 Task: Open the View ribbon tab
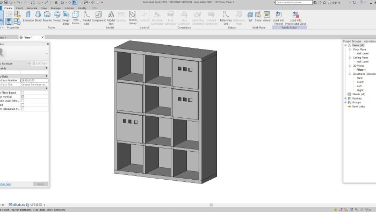pos(44,8)
